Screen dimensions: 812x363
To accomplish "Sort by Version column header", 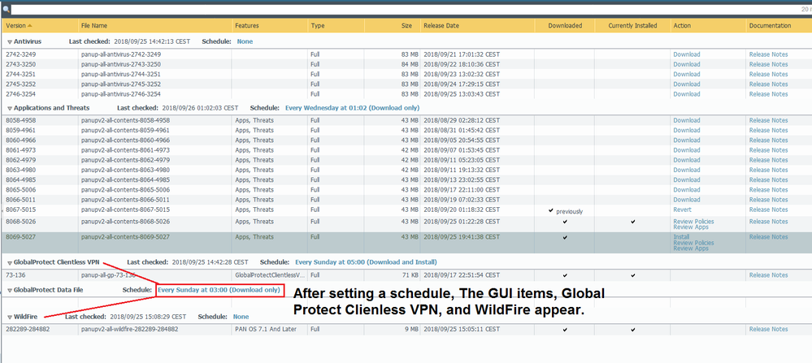I will click(x=15, y=25).
